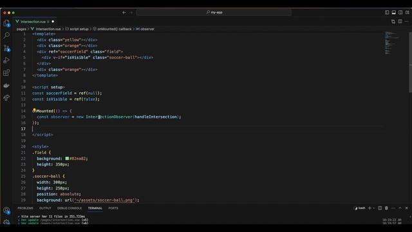Close the unsaved Intersection.vue tab dot
This screenshot has height=232, width=412.
(x=53, y=21)
